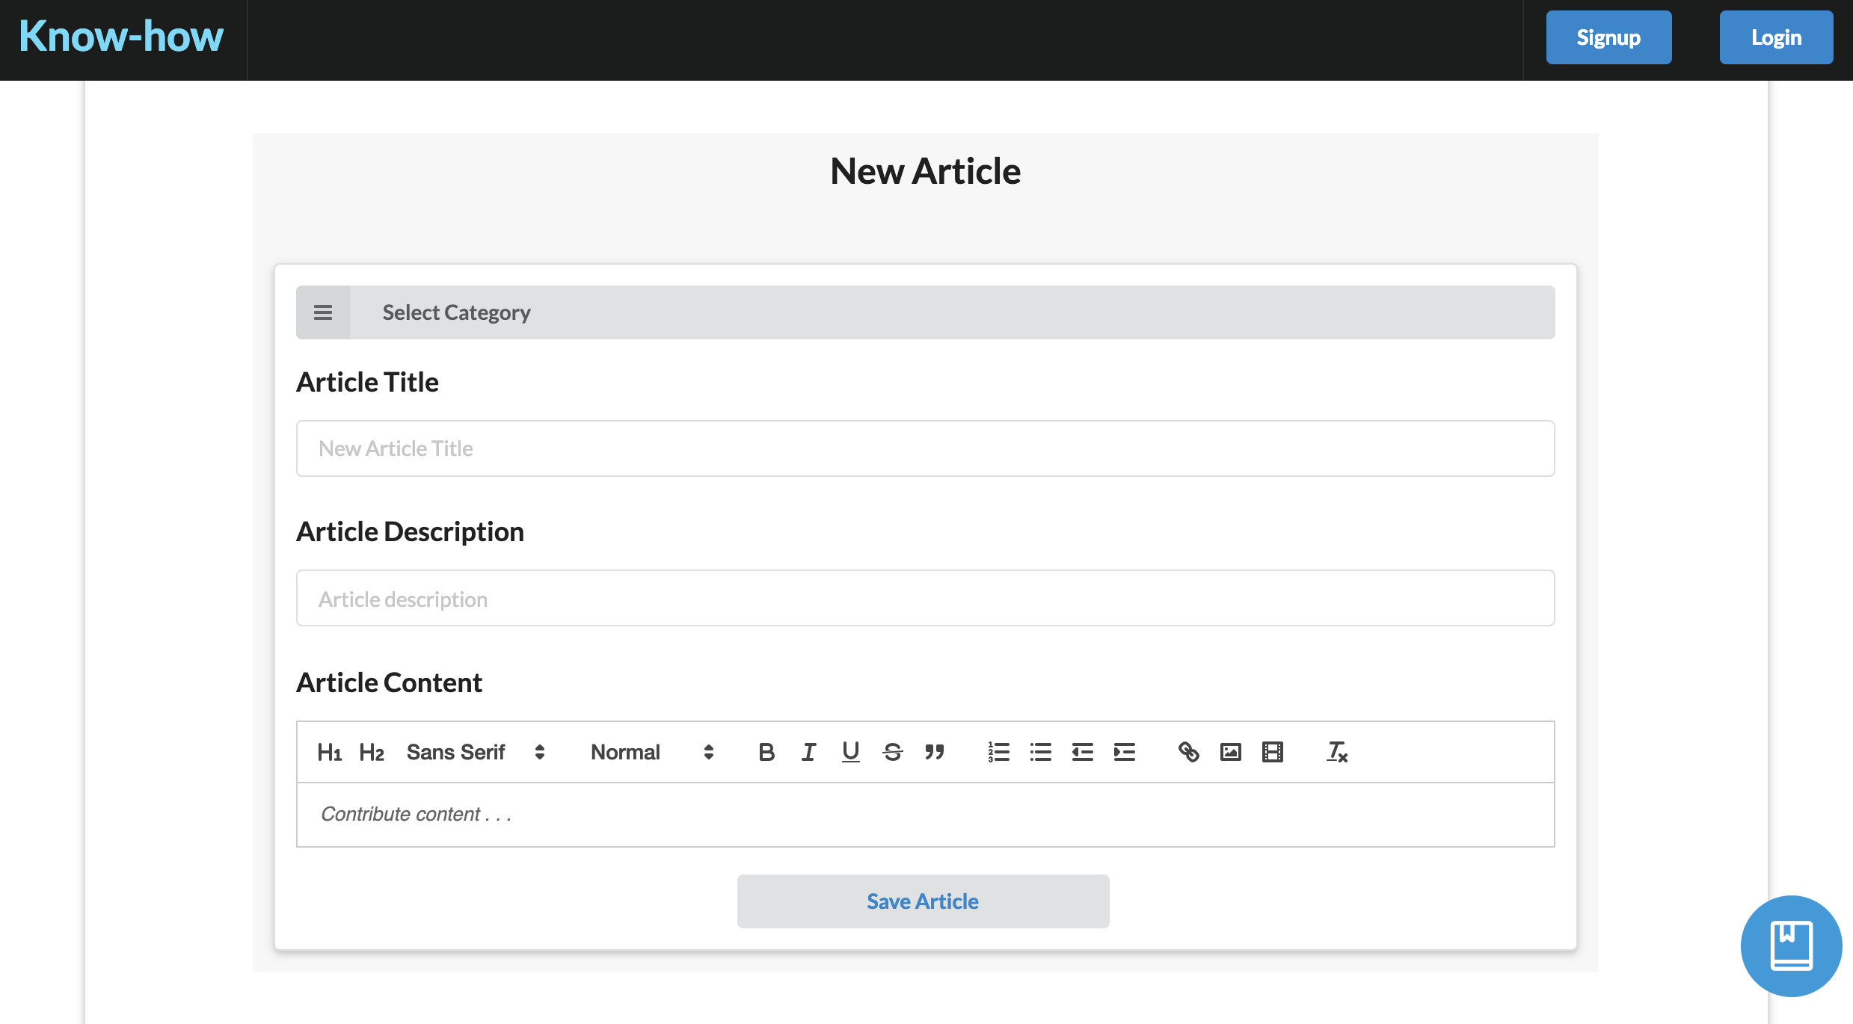Start a bulleted list

1040,752
